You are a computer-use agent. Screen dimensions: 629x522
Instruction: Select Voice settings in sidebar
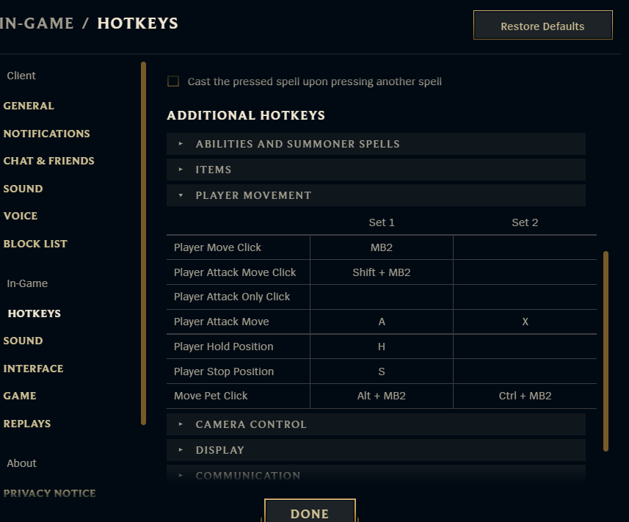[x=21, y=216]
